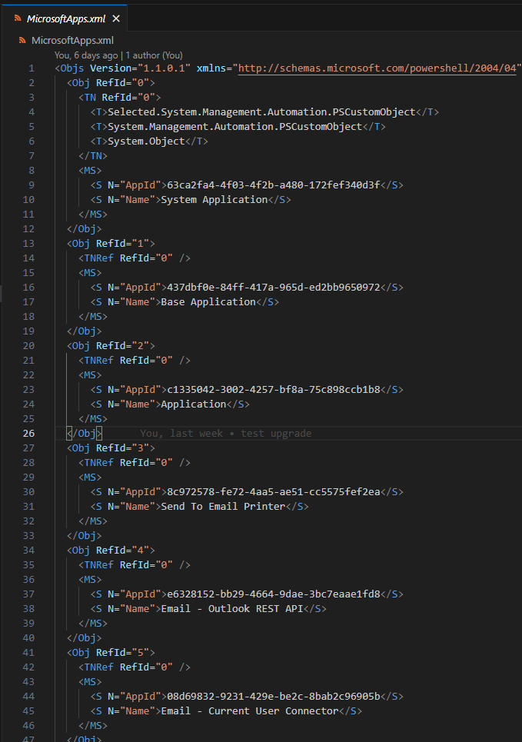Click the 'System Application' name value
522x742 pixels.
click(214, 200)
